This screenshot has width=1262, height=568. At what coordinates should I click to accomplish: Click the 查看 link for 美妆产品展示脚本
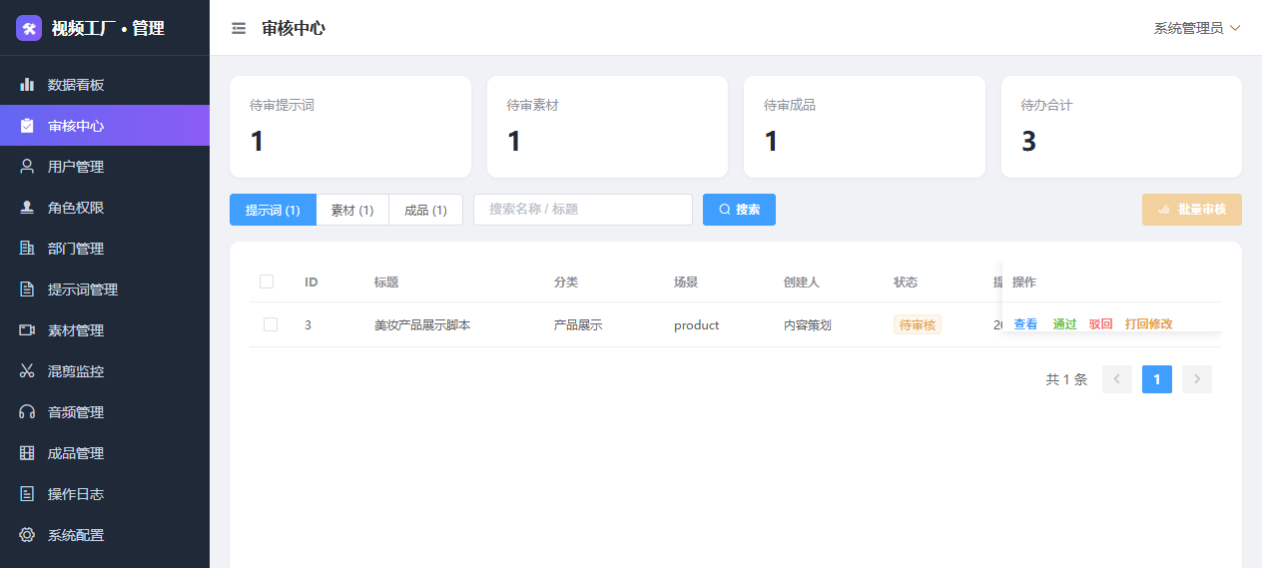click(x=1025, y=324)
